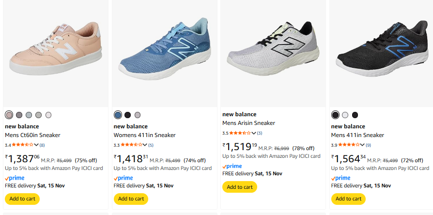The height and width of the screenshot is (215, 433).
Task: Click the Prime logo under Mens Ct60in Sneaker
Action: [14, 178]
